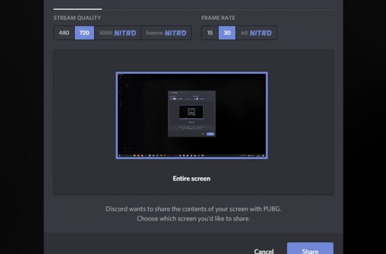Set frame rate to 30
Image resolution: width=386 pixels, height=254 pixels.
point(227,33)
